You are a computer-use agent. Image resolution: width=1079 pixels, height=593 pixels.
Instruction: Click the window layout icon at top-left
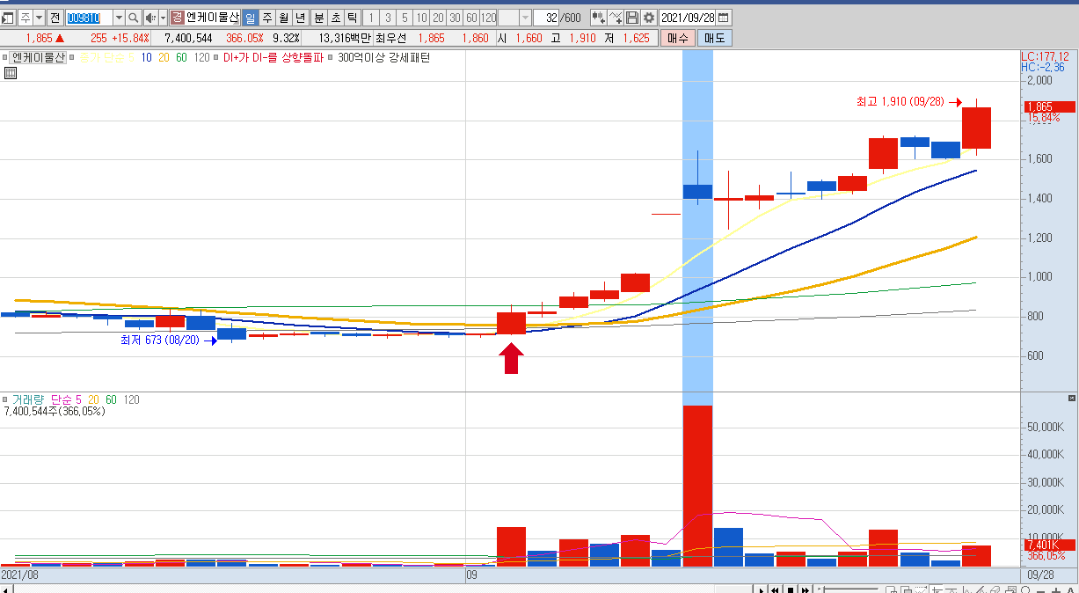coord(7,18)
